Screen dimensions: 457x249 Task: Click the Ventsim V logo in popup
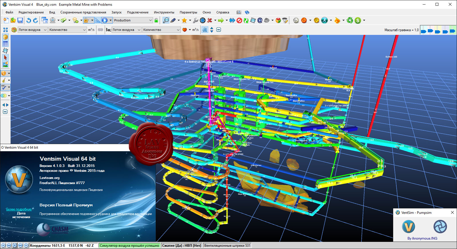pyautogui.click(x=409, y=227)
